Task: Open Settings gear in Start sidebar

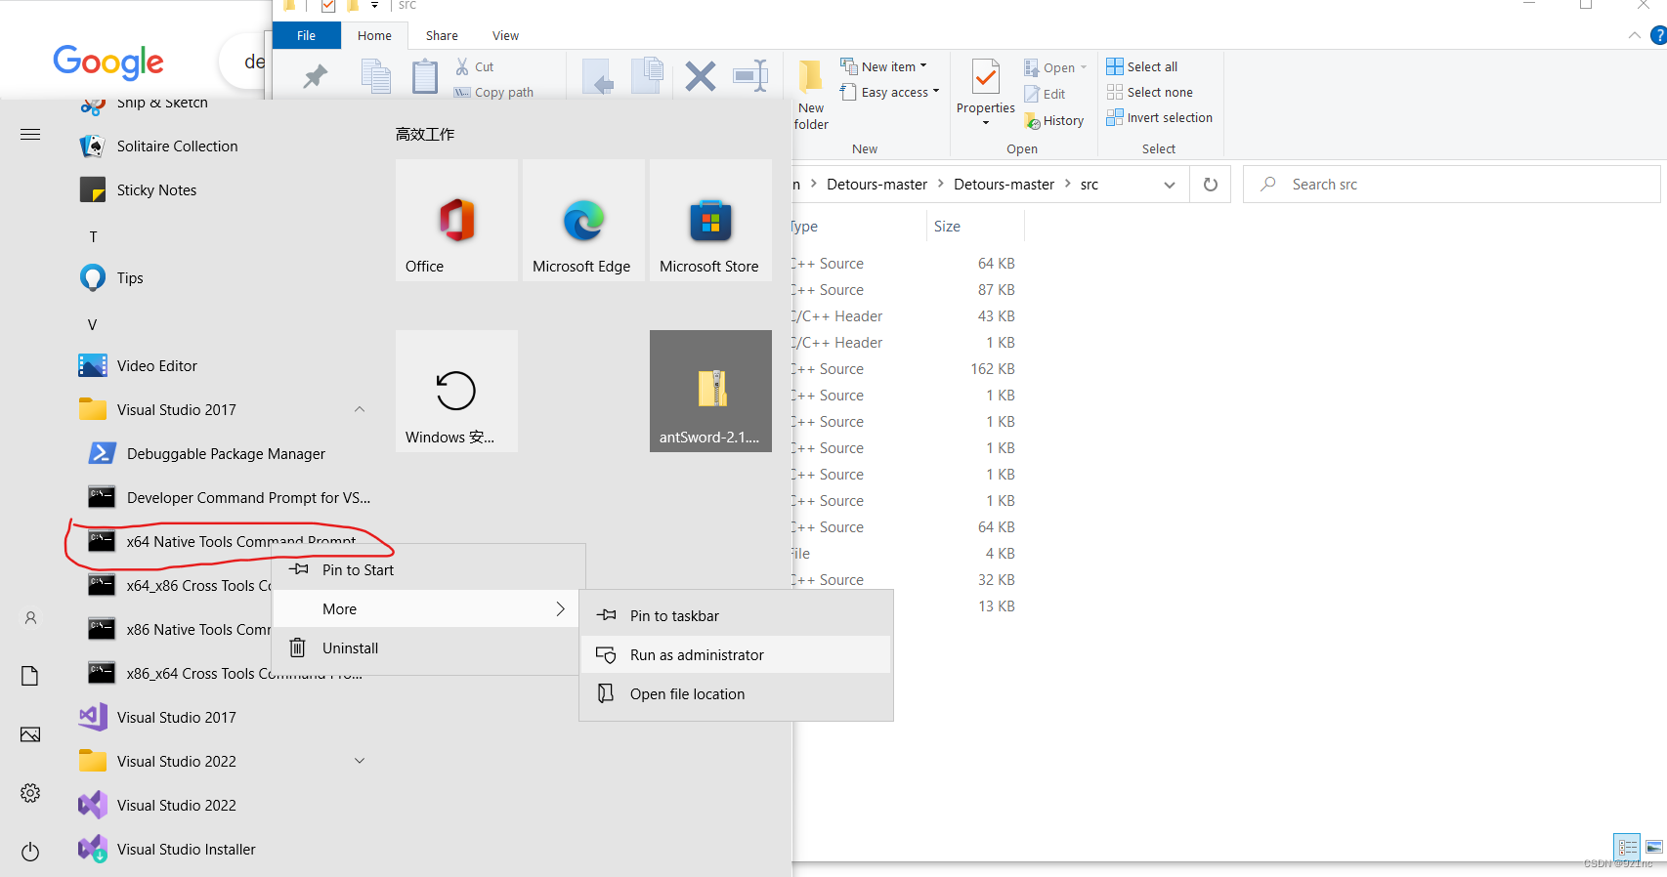Action: pyautogui.click(x=30, y=793)
